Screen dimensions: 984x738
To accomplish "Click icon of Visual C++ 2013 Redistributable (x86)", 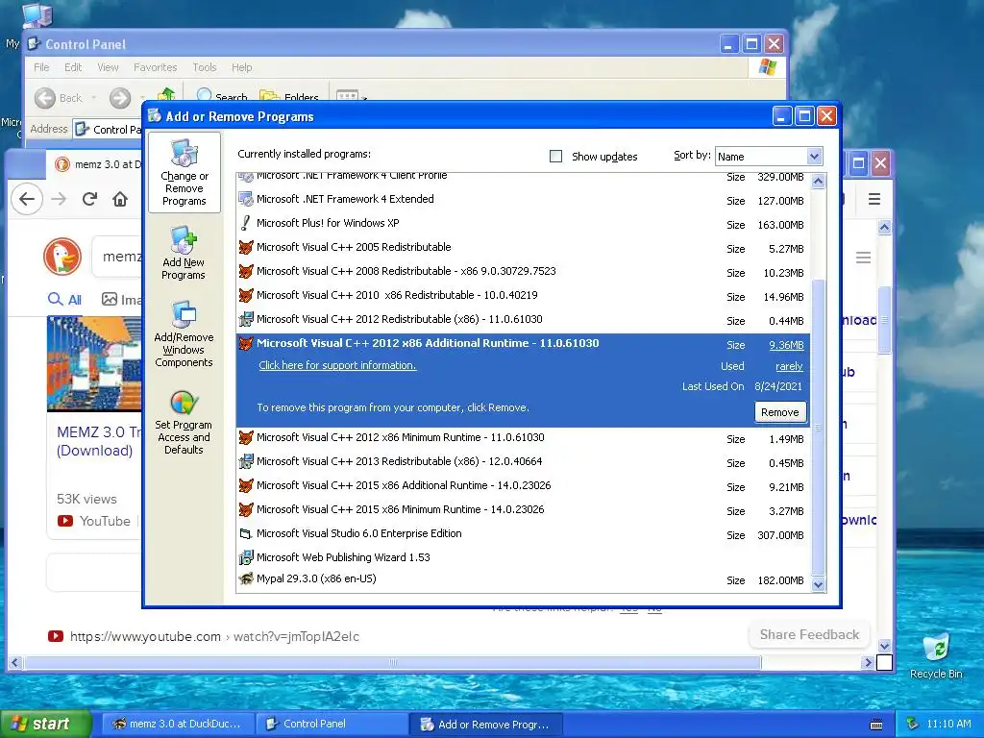I will (246, 462).
